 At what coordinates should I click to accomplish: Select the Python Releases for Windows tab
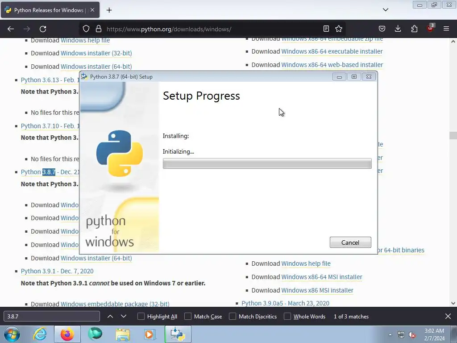(50, 10)
